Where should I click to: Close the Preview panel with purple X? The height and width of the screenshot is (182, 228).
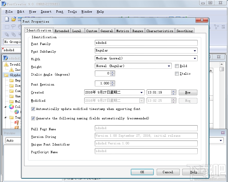tap(223, 133)
